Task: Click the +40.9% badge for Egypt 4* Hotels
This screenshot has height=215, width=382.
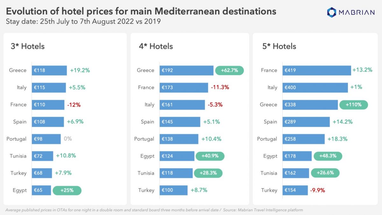Action: click(x=210, y=156)
